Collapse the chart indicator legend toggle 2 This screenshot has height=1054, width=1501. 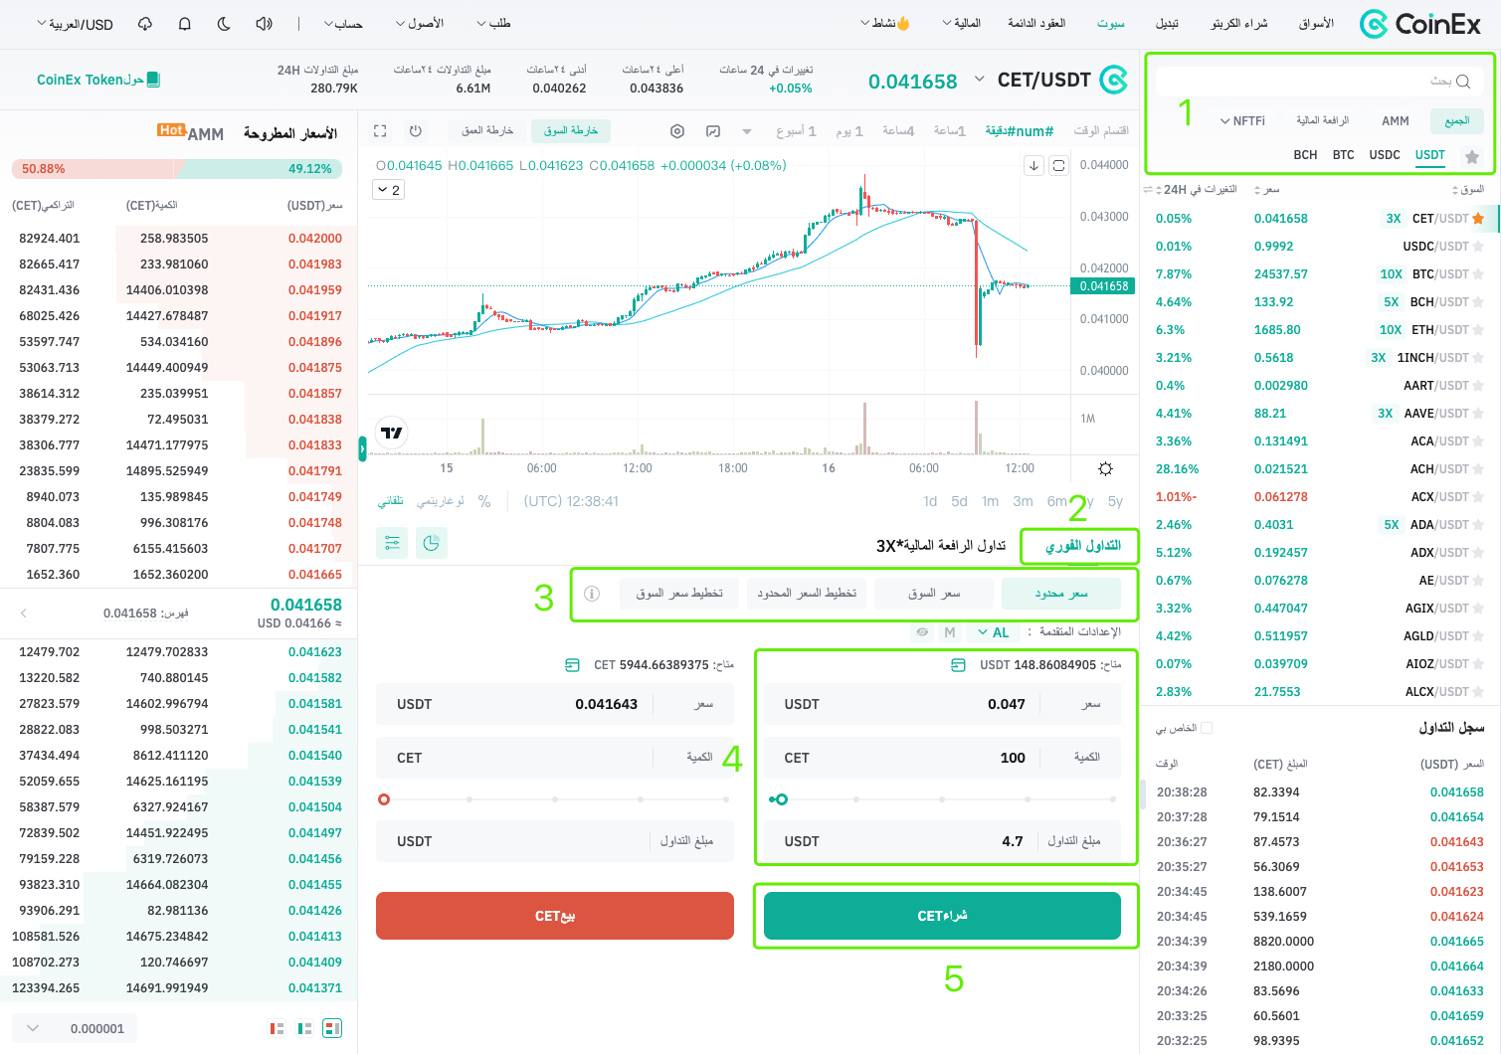(x=389, y=190)
